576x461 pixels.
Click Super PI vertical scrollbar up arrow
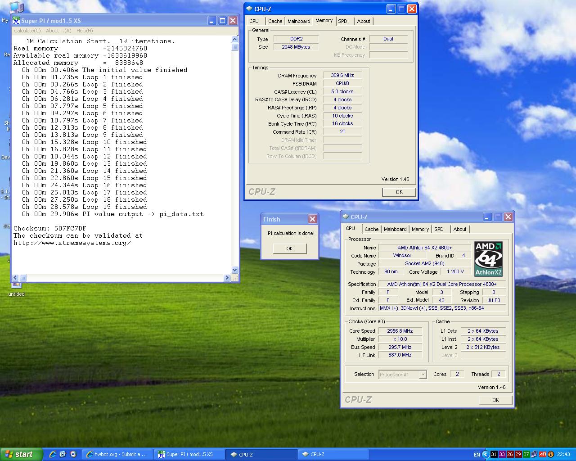(x=234, y=40)
